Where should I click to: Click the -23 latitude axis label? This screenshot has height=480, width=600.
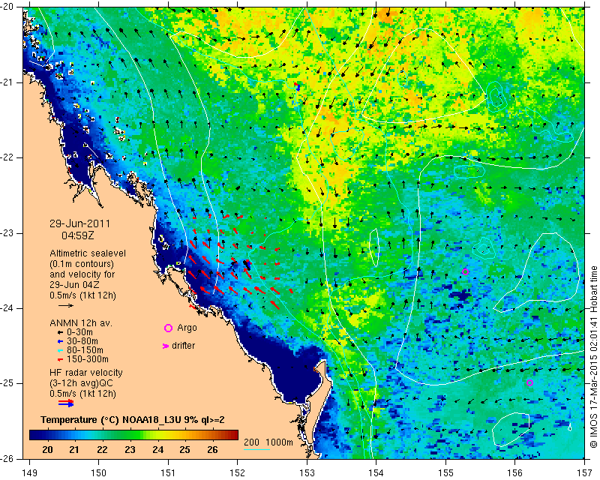point(10,233)
